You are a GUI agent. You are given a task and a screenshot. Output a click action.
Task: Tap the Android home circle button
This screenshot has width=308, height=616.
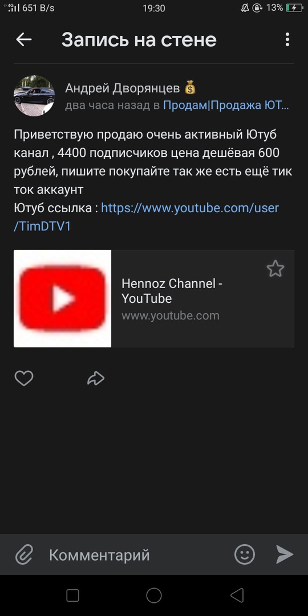154,595
